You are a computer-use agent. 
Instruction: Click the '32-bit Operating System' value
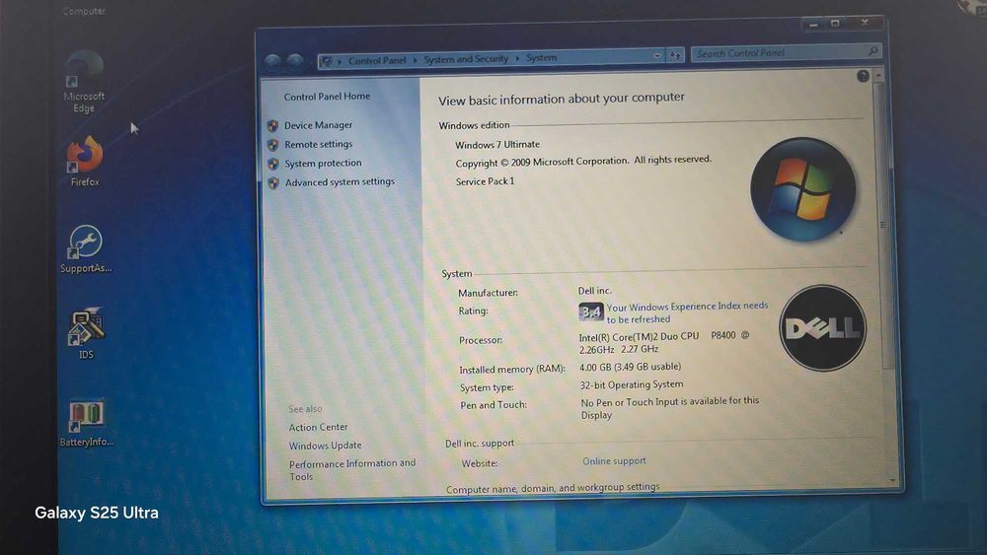click(632, 384)
